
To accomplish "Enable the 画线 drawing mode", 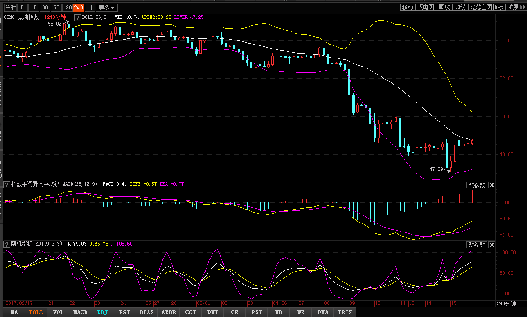I will 444,7.
